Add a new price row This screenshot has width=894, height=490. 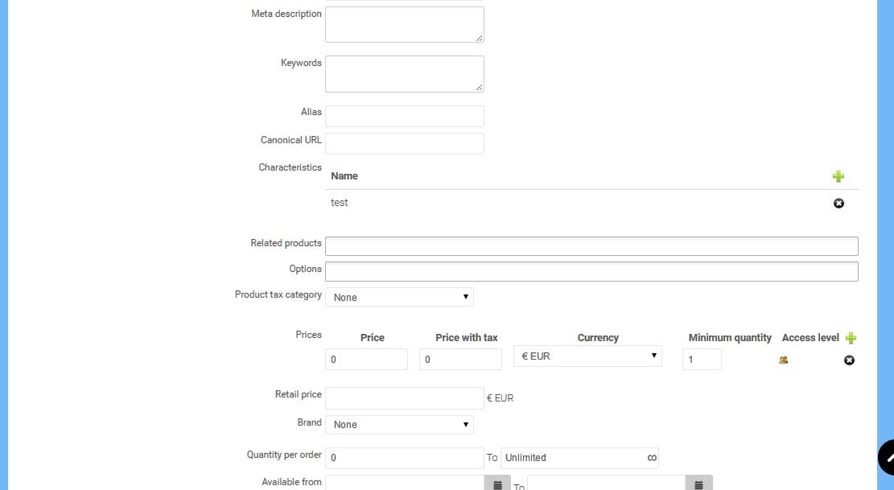(851, 338)
